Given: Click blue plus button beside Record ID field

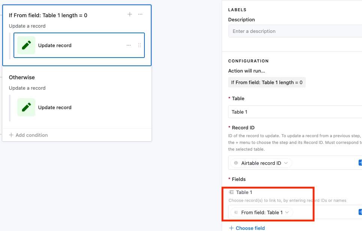Looking at the screenshot, I should (x=360, y=163).
